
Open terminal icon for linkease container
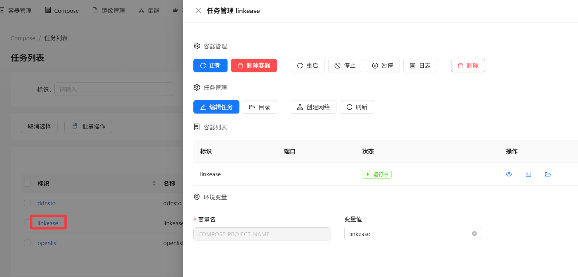(x=528, y=174)
